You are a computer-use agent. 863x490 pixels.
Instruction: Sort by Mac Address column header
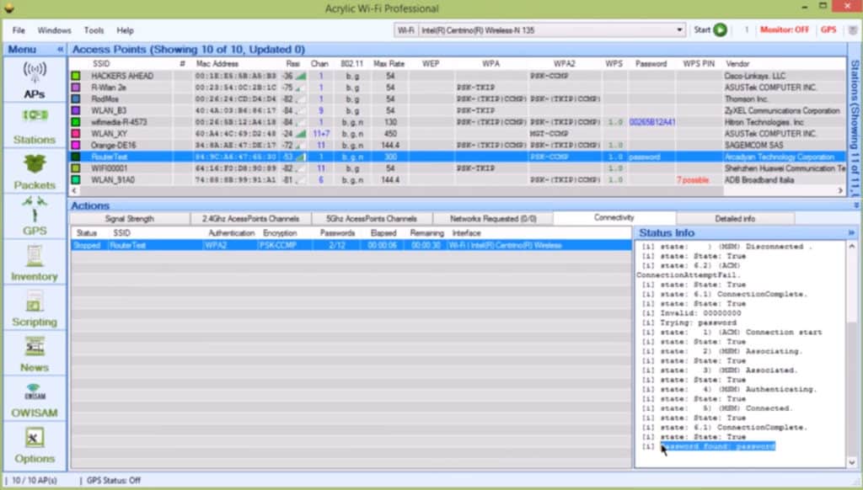(x=217, y=64)
